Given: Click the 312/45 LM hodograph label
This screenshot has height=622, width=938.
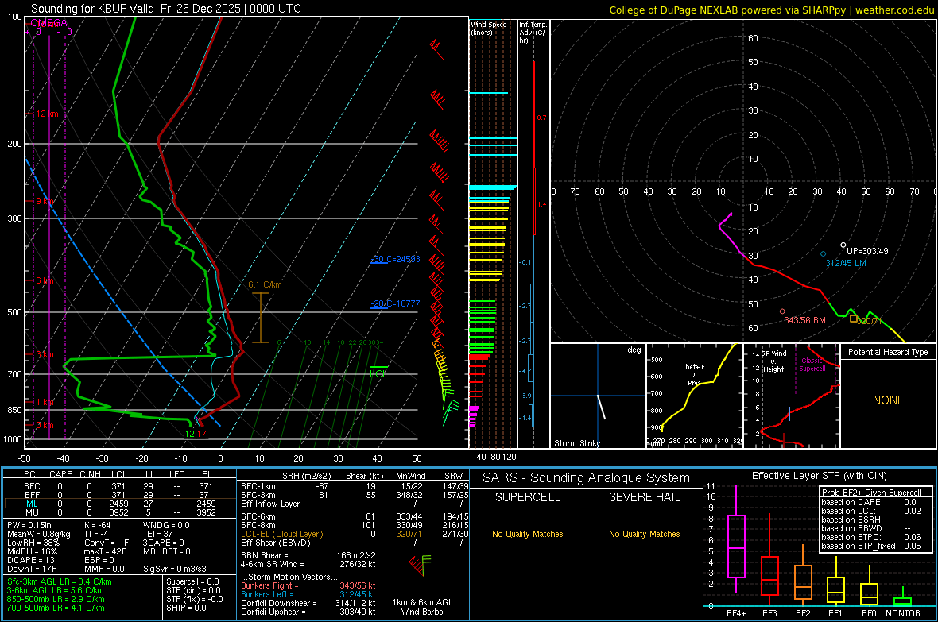Looking at the screenshot, I should coord(846,263).
